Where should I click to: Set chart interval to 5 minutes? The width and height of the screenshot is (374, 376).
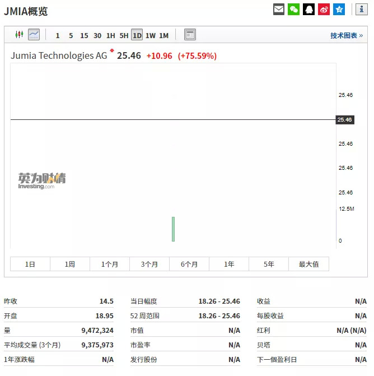71,36
